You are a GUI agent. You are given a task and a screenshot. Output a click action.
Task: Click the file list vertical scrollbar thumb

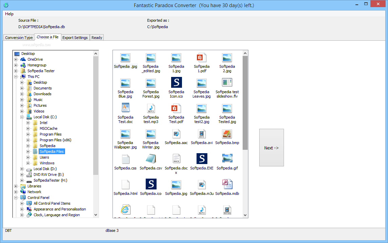245,103
